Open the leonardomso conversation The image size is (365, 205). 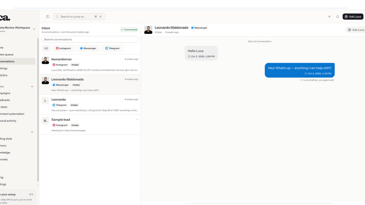90,65
